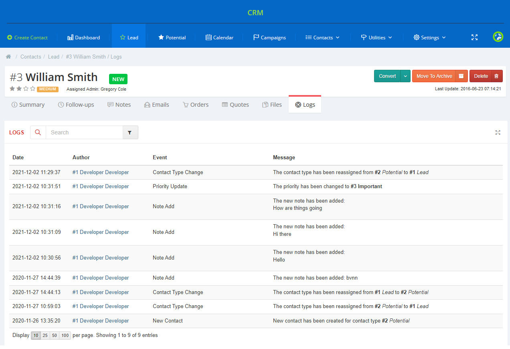Screen dimensions: 510x349
Task: Click the '#3 William Smith' heading
Action: pyautogui.click(x=54, y=77)
